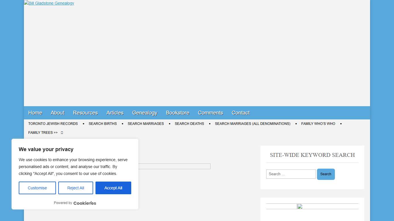Screen dimensions: 394x221
Task: Open Customise cookie preferences
Action: pos(37,188)
